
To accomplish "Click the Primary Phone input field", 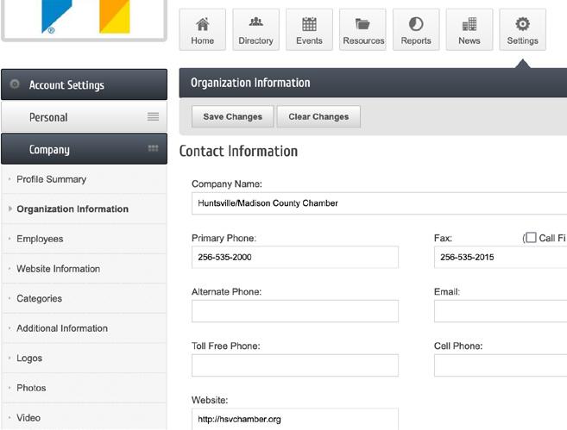I will [295, 257].
